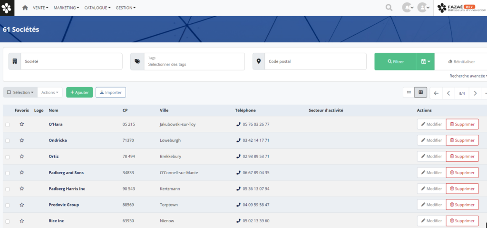Image resolution: width=487 pixels, height=228 pixels.
Task: Click the home icon in the navbar
Action: click(x=25, y=8)
